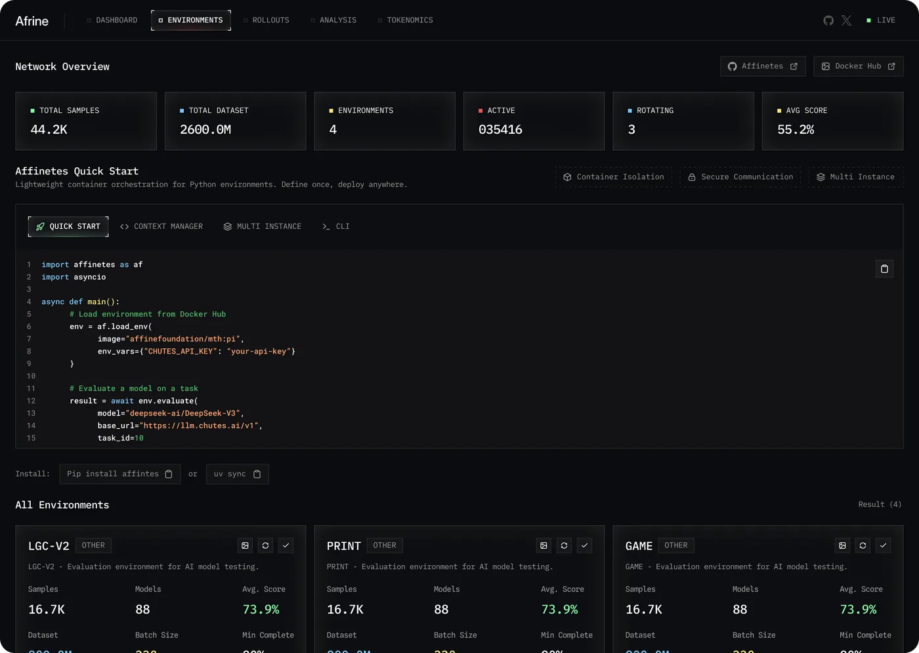This screenshot has height=653, width=919.
Task: Click the 'Affinetes Quick Start' heading
Action: [77, 171]
